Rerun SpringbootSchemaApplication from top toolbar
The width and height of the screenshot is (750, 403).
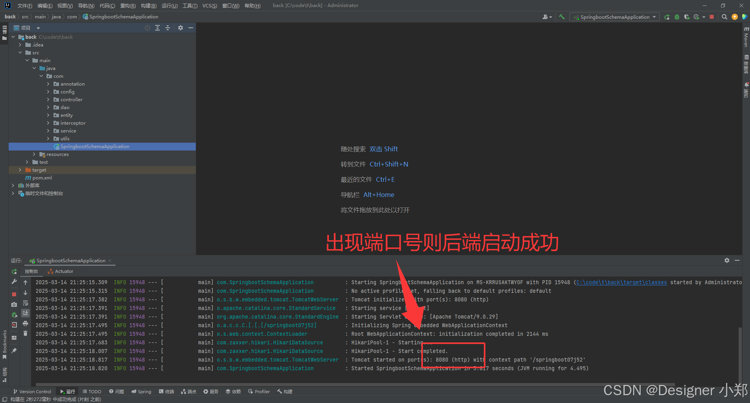point(667,17)
